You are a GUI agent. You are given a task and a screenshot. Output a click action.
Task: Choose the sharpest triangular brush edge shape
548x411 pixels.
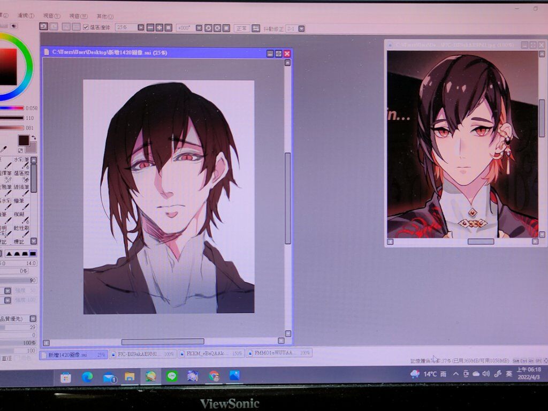point(9,253)
